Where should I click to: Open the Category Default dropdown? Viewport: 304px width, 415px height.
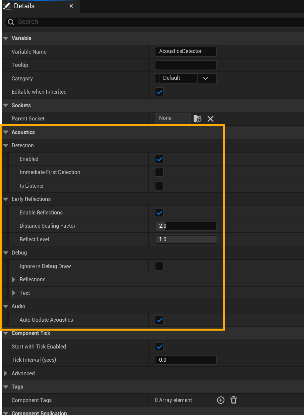206,78
